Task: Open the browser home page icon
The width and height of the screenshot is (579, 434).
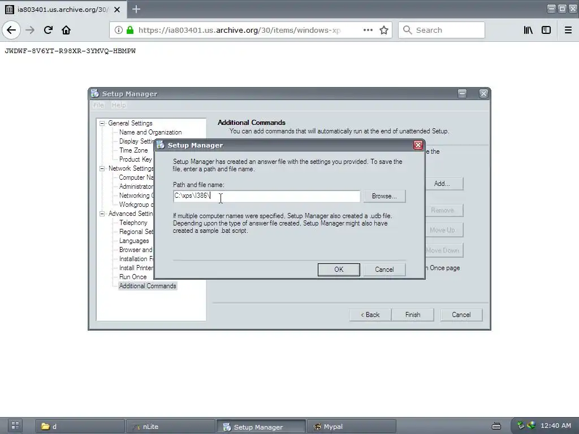Action: 66,30
